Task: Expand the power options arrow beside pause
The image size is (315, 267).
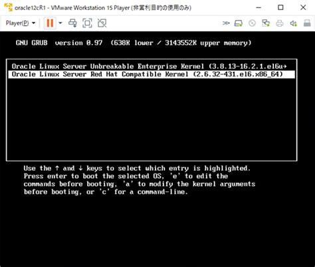Action: coord(60,23)
